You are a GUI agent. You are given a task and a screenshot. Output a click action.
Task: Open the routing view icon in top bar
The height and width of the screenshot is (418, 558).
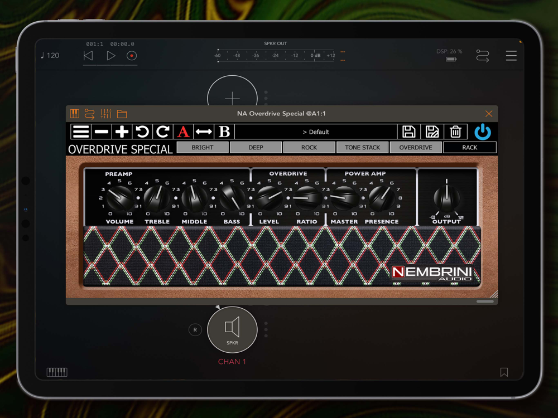point(483,56)
